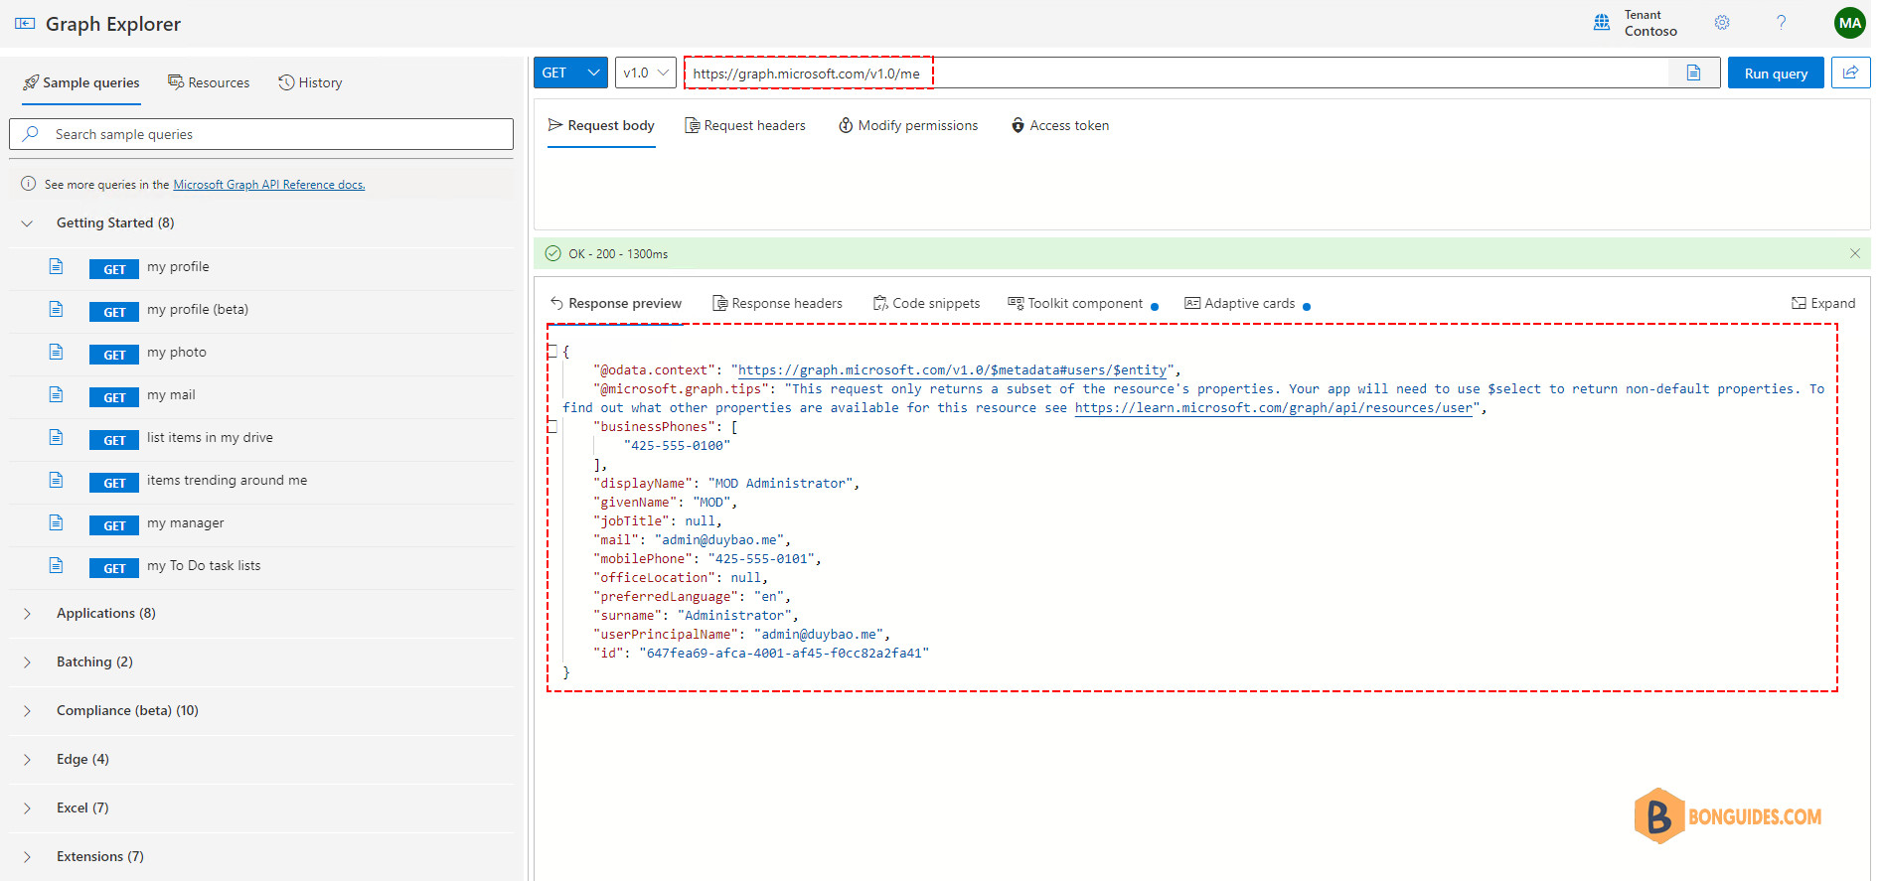1882x881 pixels.
Task: Collapse the Getting Started (8) group
Action: [27, 223]
